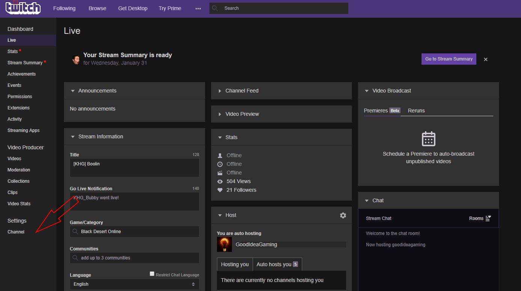Click the GoodIdeaGaming channel avatar

[x=224, y=244]
